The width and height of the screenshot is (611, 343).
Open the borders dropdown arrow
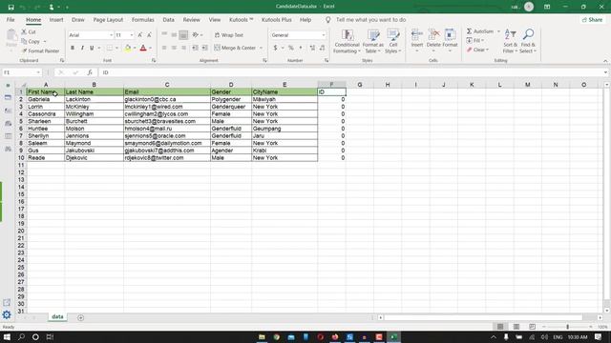(x=116, y=48)
